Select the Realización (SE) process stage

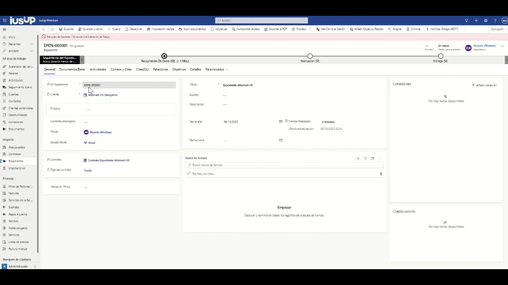point(310,57)
